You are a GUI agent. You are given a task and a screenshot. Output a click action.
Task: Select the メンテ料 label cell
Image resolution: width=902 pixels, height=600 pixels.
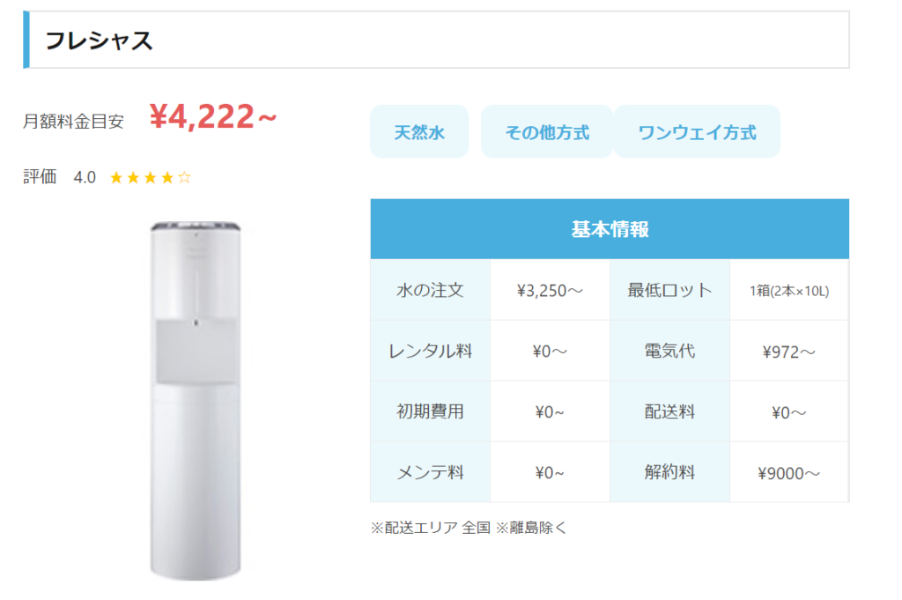[x=430, y=472]
